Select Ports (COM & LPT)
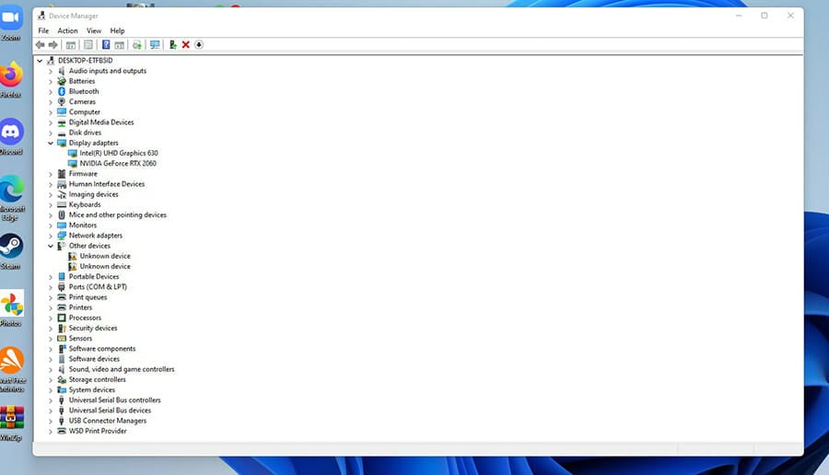 [x=98, y=287]
